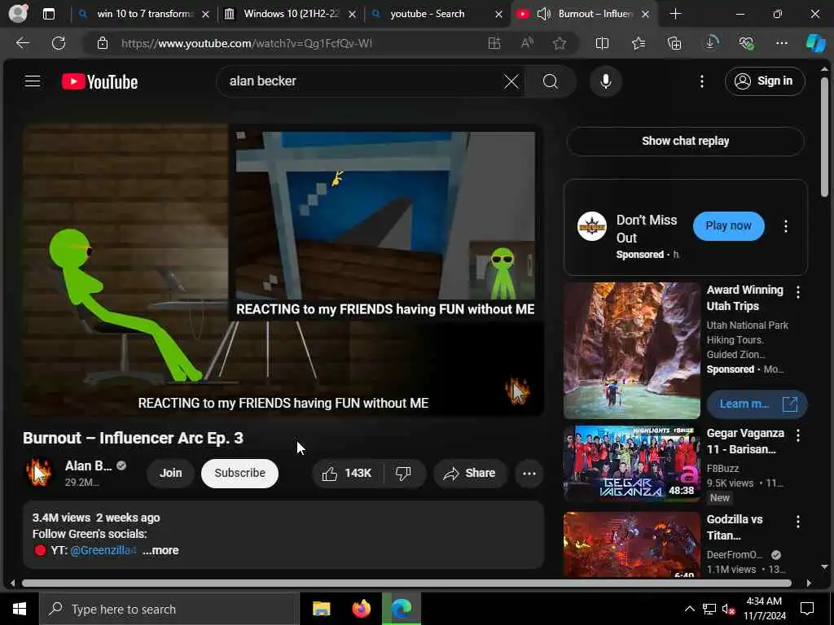Toggle Edge split screen icon
The image size is (834, 625).
(602, 43)
